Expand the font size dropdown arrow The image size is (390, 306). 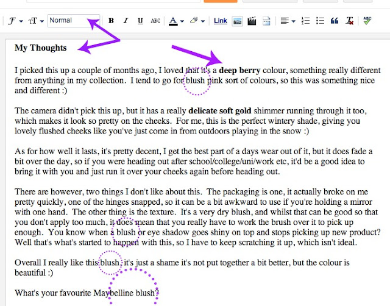pos(42,21)
